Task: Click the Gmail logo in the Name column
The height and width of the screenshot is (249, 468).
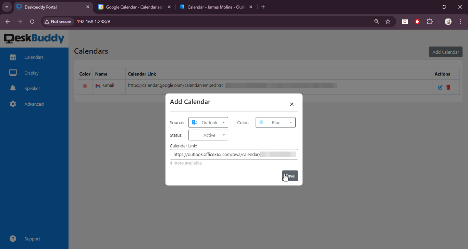Action: click(x=97, y=85)
